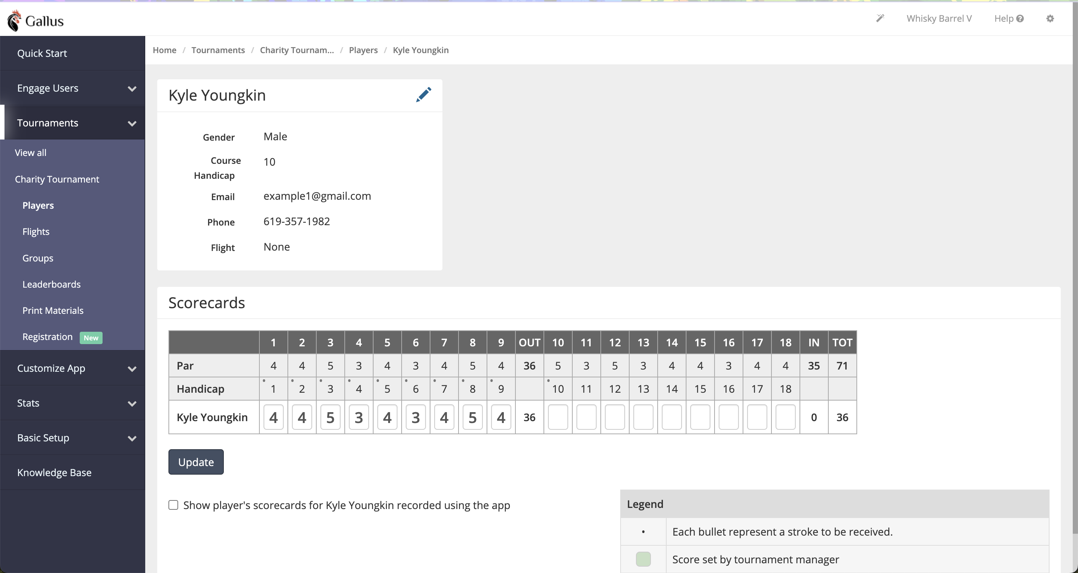Viewport: 1078px width, 573px height.
Task: Click the email example1@gmail.com
Action: (x=317, y=196)
